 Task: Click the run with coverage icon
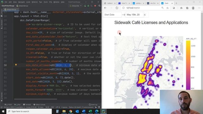pyautogui.click(x=92, y=6)
